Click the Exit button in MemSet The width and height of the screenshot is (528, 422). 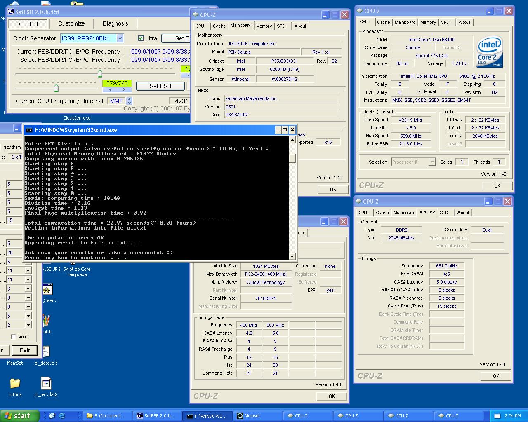[x=24, y=350]
